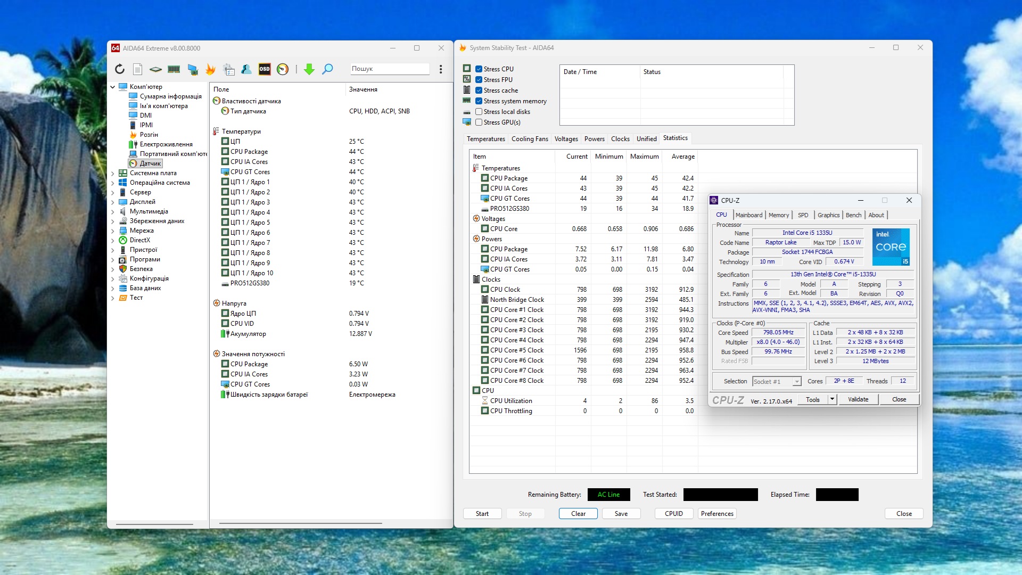This screenshot has width=1022, height=575.
Task: Click the green download arrow icon
Action: (309, 69)
